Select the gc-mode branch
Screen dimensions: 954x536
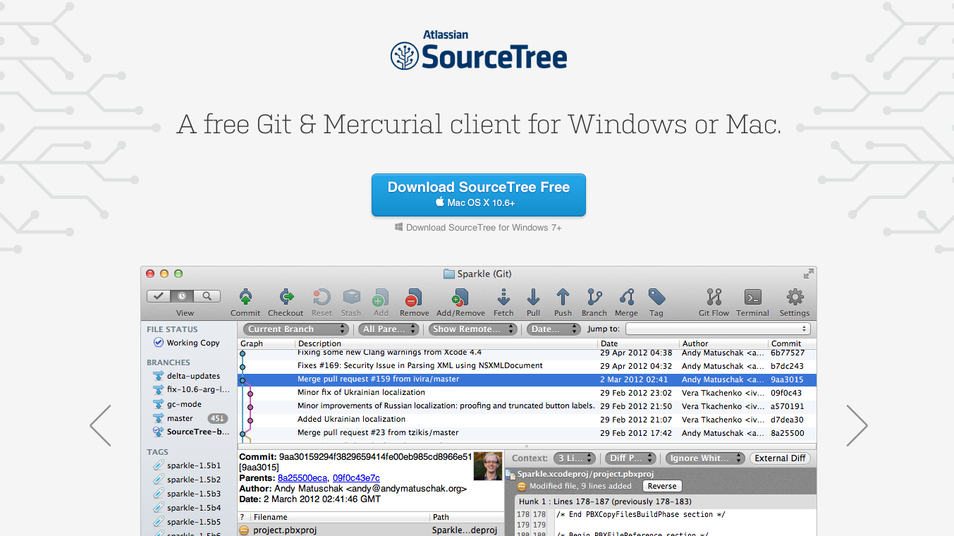click(178, 404)
